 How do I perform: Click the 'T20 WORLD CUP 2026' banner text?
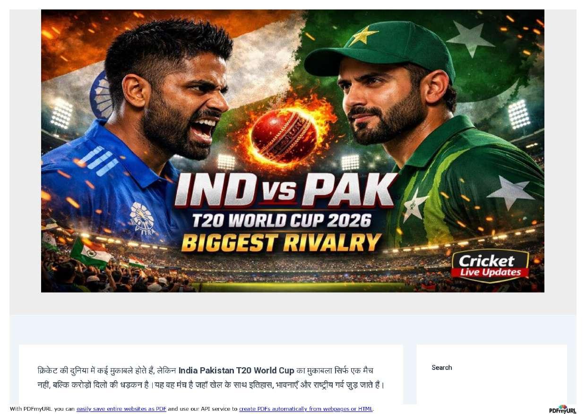pos(281,221)
